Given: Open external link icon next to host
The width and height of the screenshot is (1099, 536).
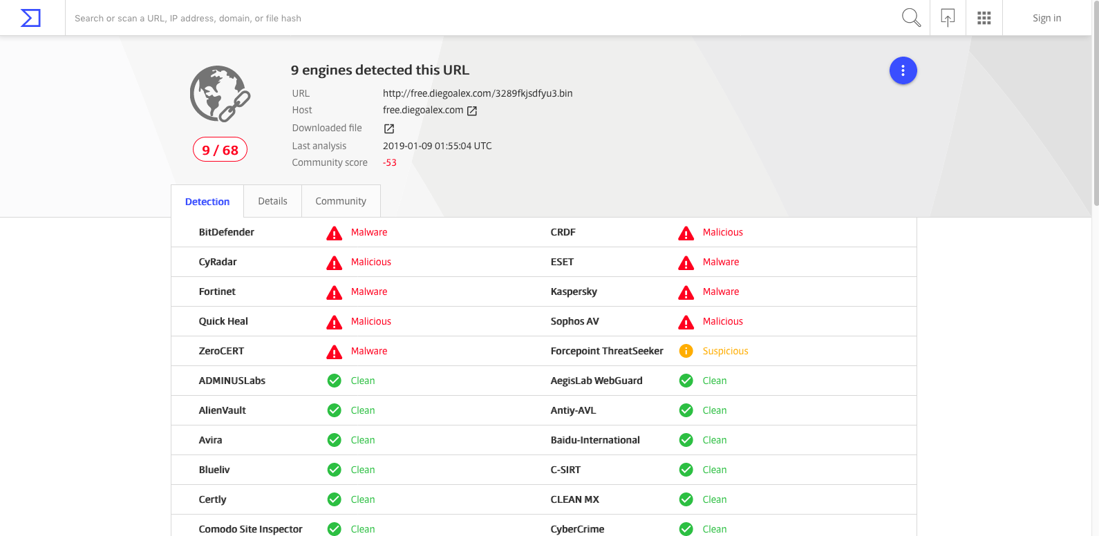Looking at the screenshot, I should point(472,111).
